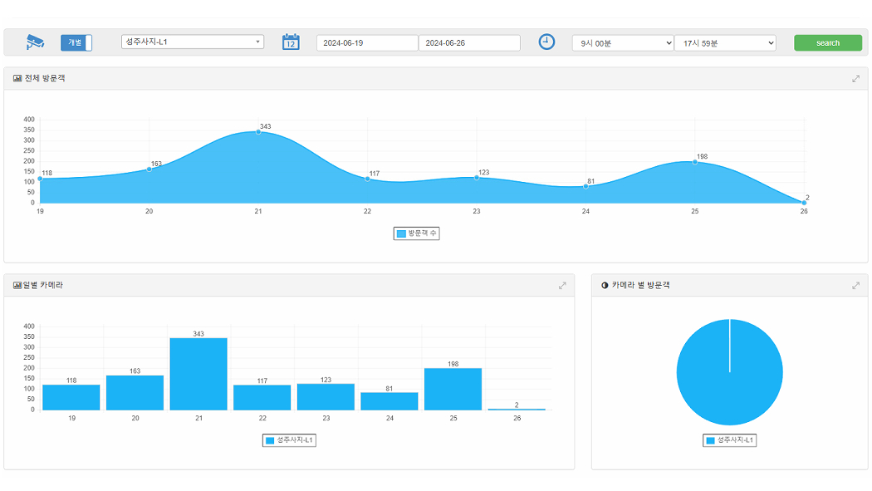
Task: Expand the 전체 방문객 chart panel
Action: (x=855, y=79)
